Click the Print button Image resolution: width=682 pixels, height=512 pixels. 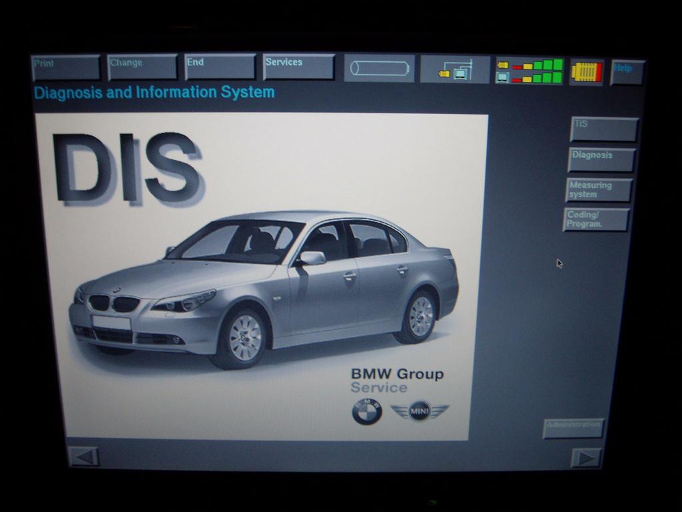(x=66, y=67)
